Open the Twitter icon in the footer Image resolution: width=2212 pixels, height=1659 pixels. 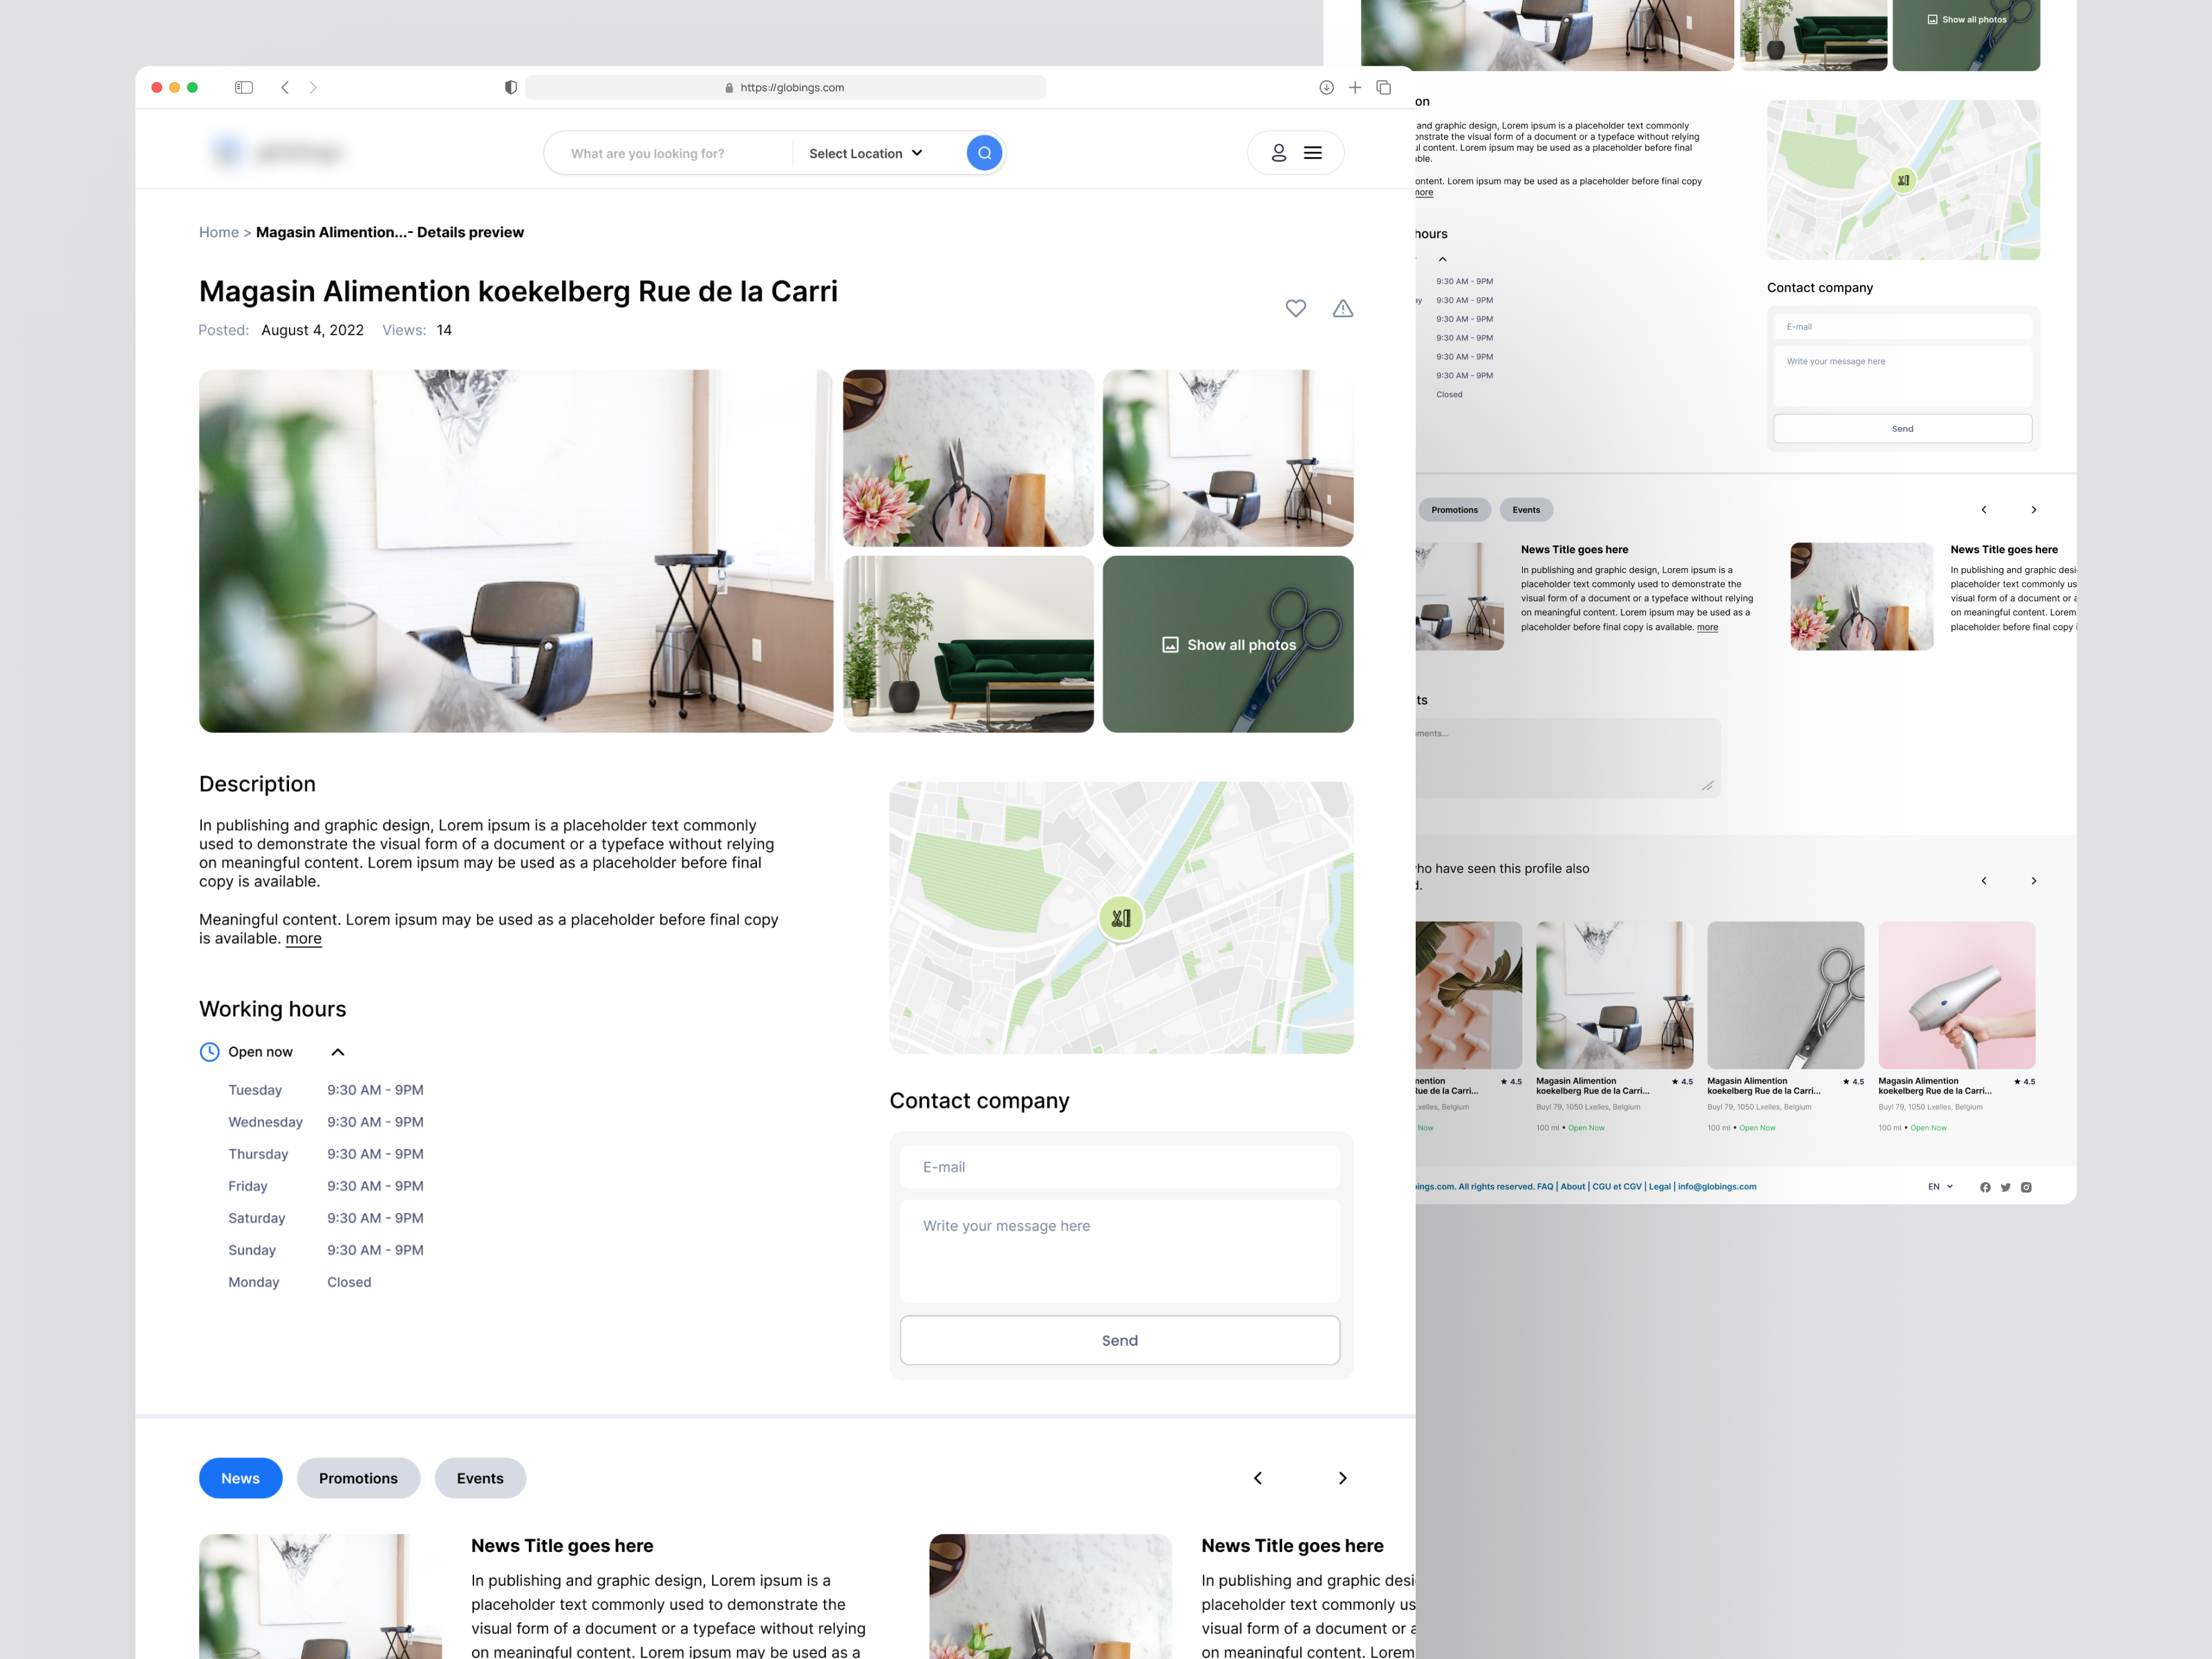click(x=2005, y=1187)
